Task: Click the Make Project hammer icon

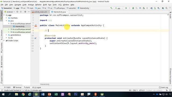Action: click(x=111, y=8)
